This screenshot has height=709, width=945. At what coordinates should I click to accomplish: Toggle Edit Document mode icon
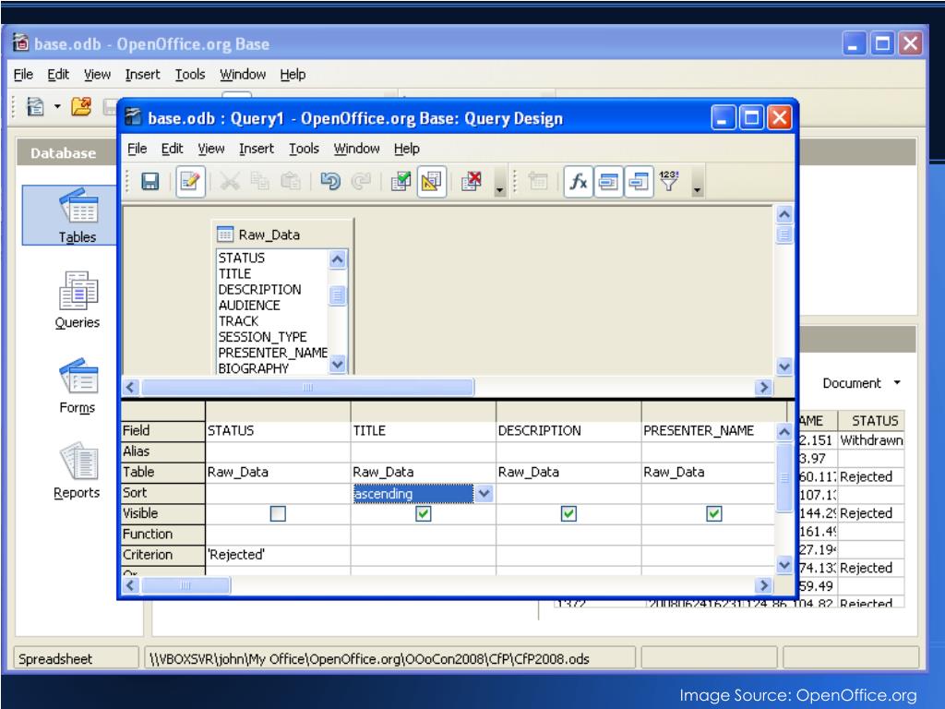point(190,181)
